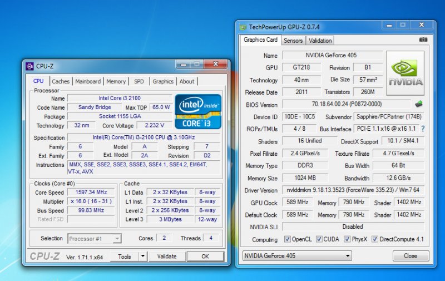
Task: Click the Specification field i3-2100 CPU @ 3.10GHz
Action: [144, 137]
